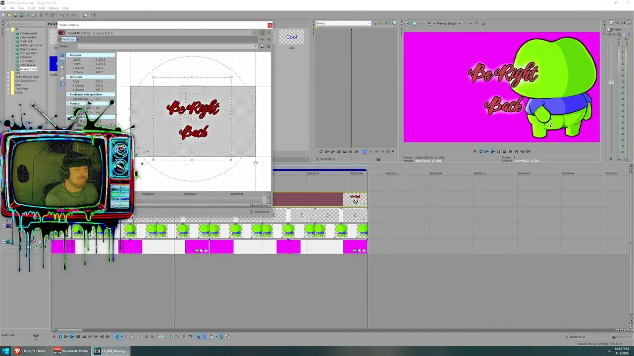
Task: Click the Width value 1,192.6
Action: point(101,59)
